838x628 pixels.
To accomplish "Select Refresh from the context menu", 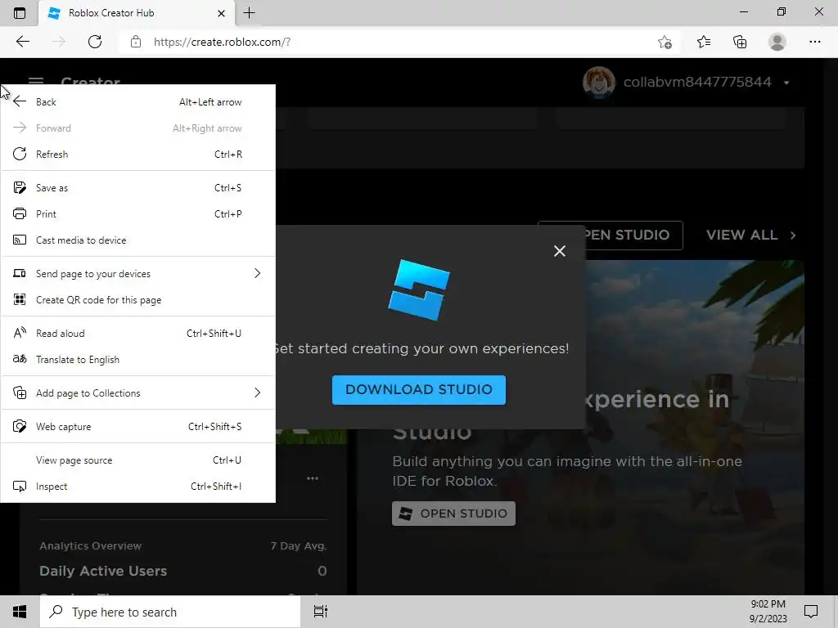I will pos(137,155).
